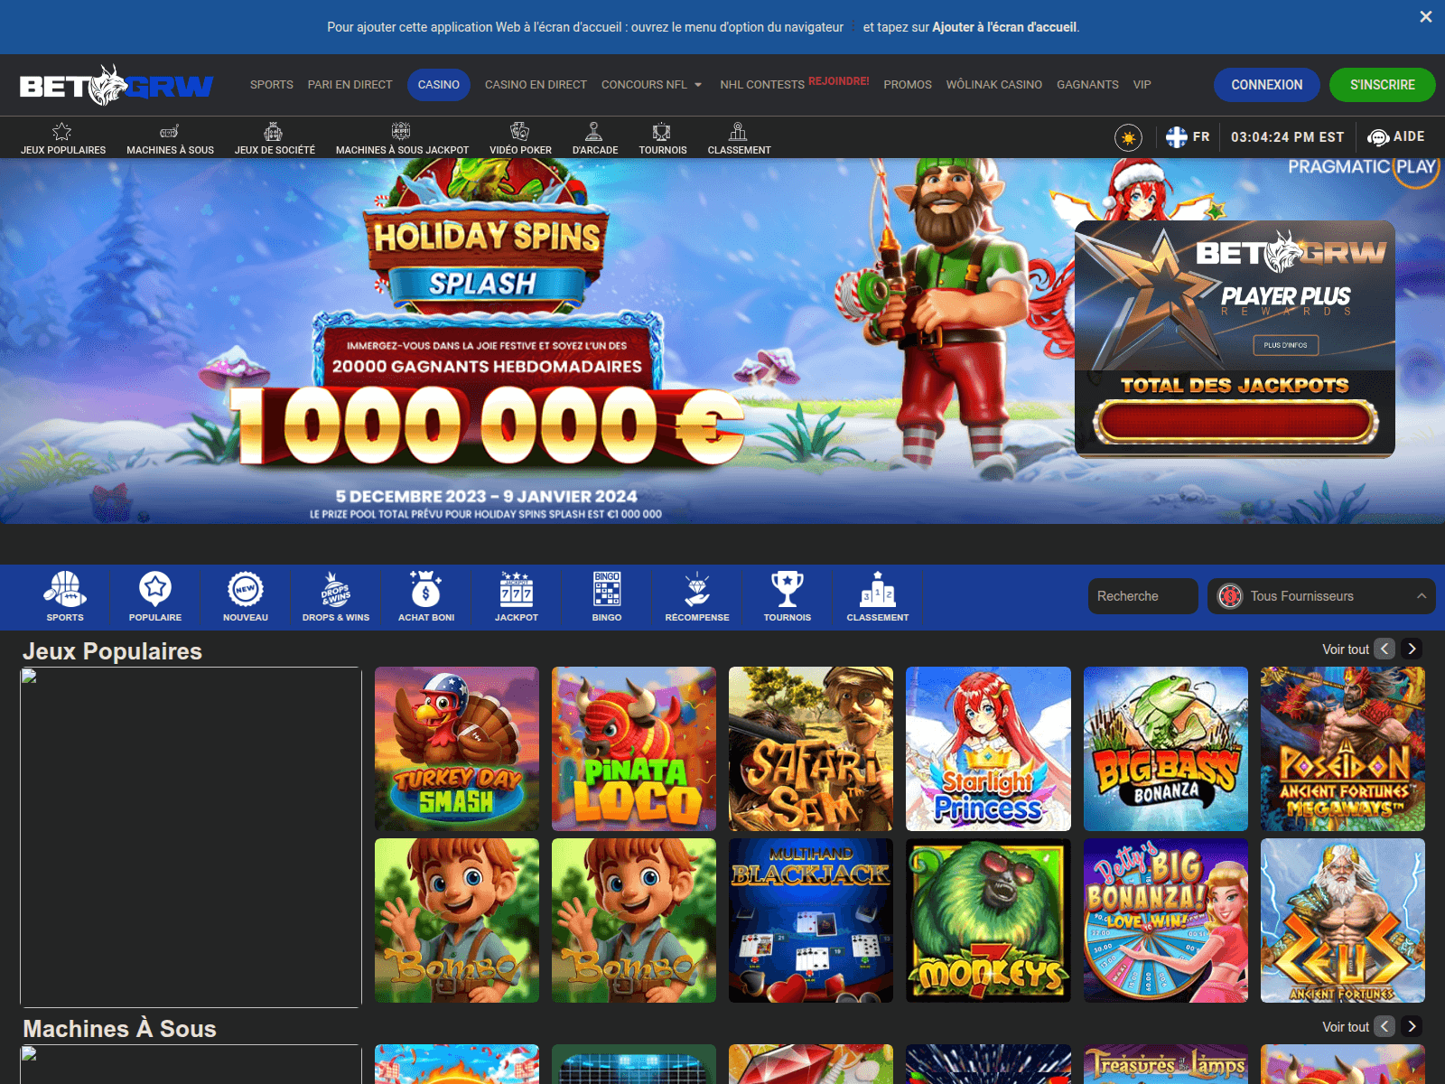Click Voir tout for Jeux Populaires
Viewport: 1445px width, 1084px height.
click(1346, 649)
